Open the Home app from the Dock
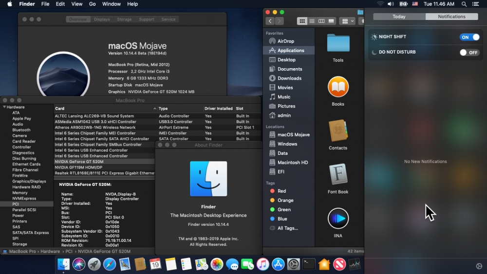 point(324,264)
